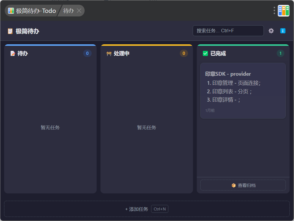
Task: Switch to the 待办 tab label
Action: tap(68, 11)
